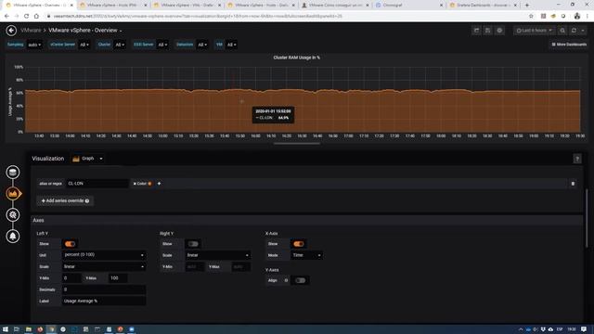This screenshot has height=334, width=594.
Task: Go back using the Grafana back arrow
Action: (x=11, y=31)
